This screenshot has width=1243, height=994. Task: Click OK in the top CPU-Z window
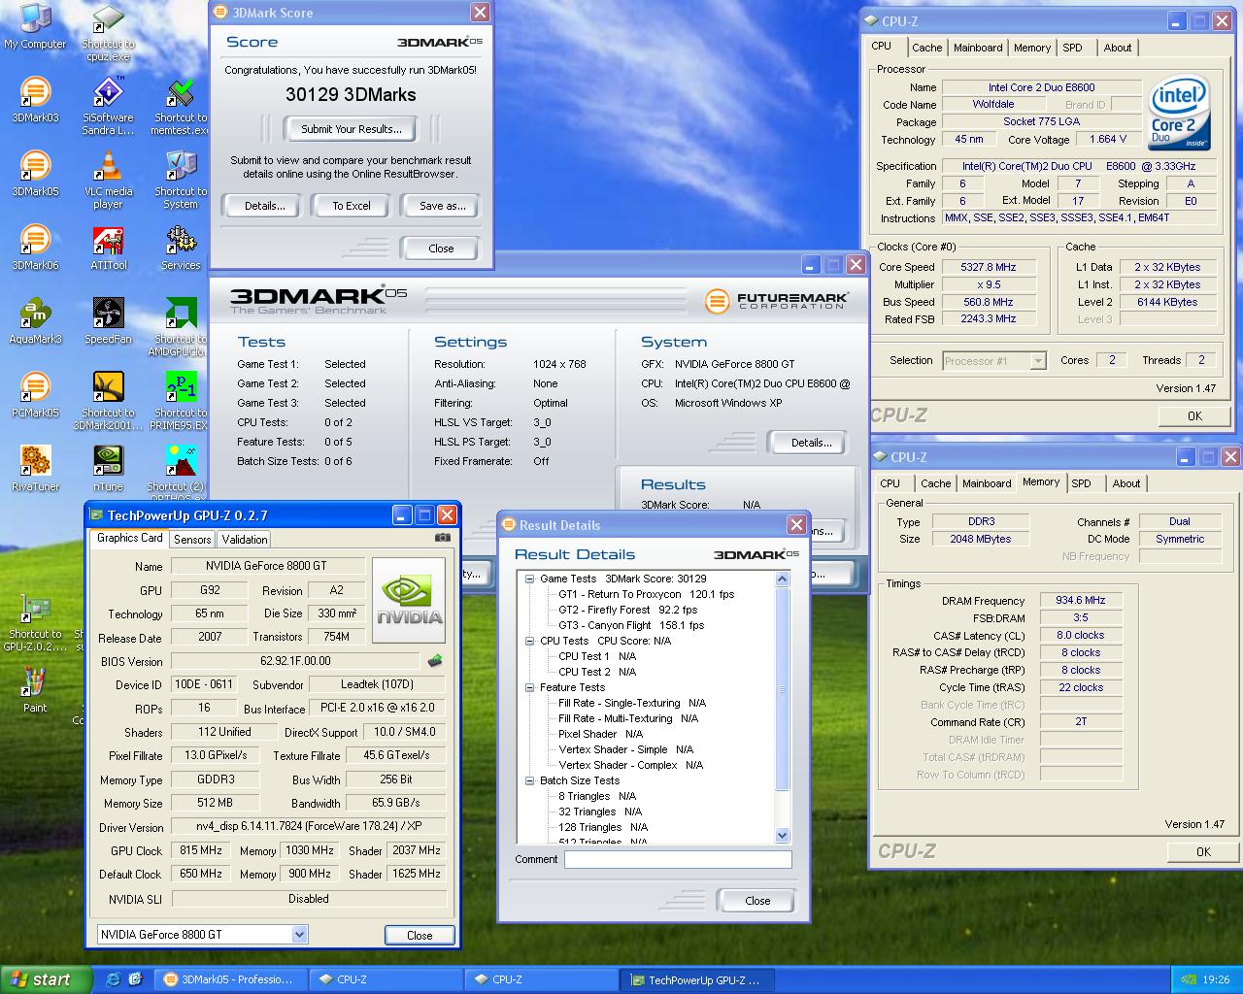tap(1194, 415)
